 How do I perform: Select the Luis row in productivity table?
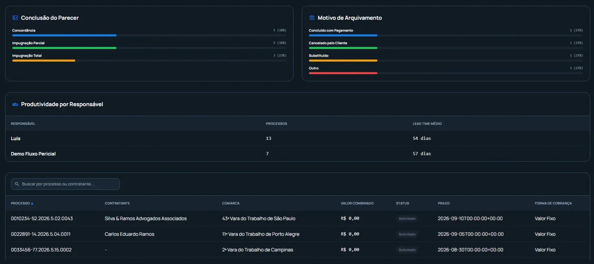(x=297, y=138)
